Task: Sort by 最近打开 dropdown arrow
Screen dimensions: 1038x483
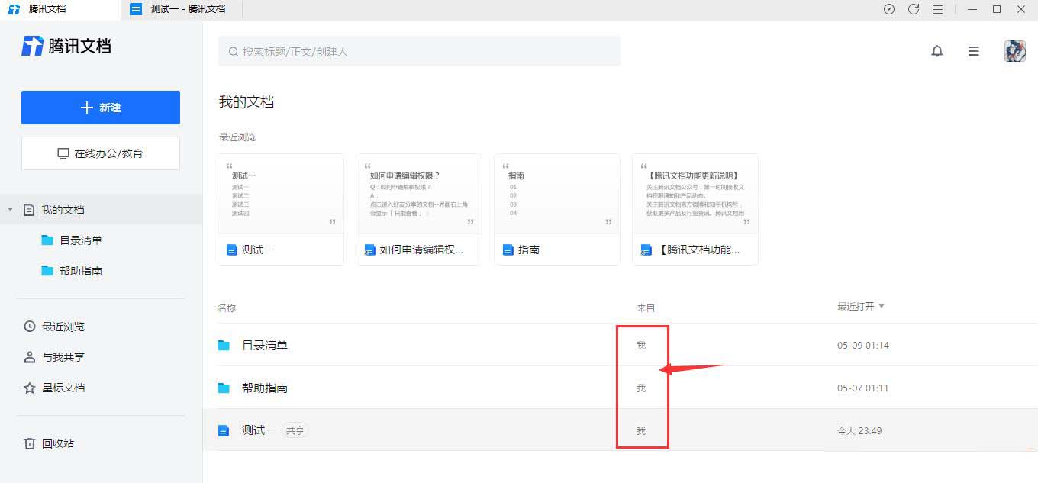Action: point(882,306)
